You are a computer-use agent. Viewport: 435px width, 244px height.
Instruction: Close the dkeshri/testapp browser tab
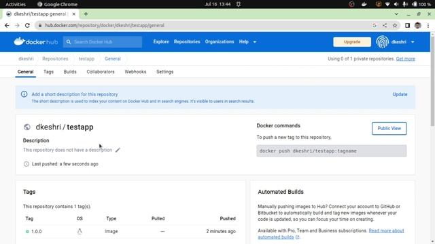[74, 14]
